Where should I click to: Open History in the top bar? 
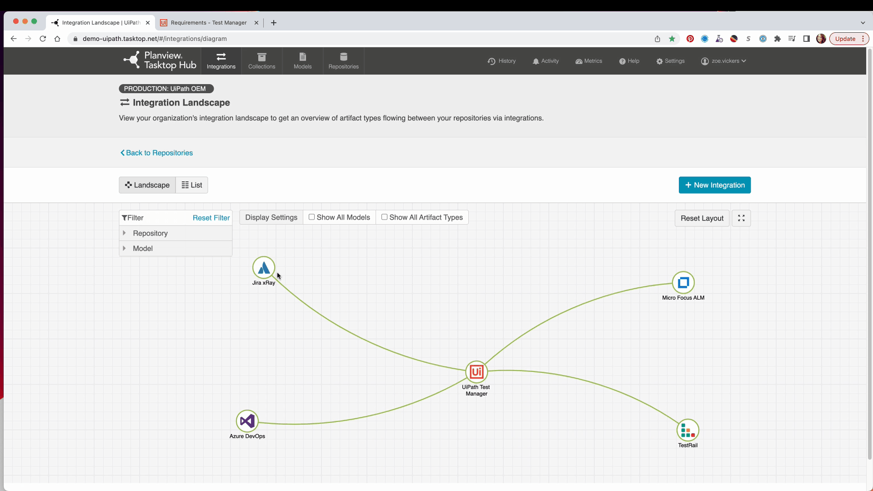[502, 61]
